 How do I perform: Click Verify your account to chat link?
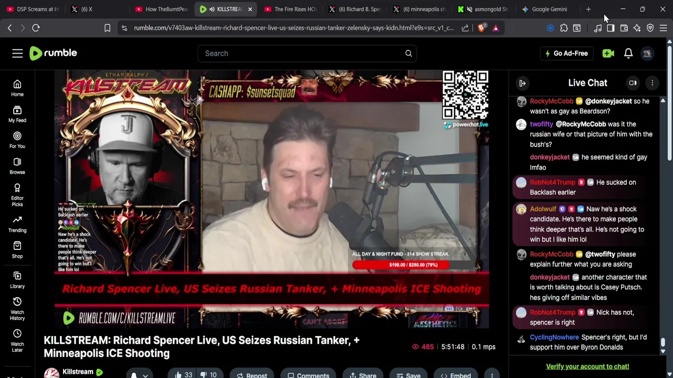[x=587, y=366]
